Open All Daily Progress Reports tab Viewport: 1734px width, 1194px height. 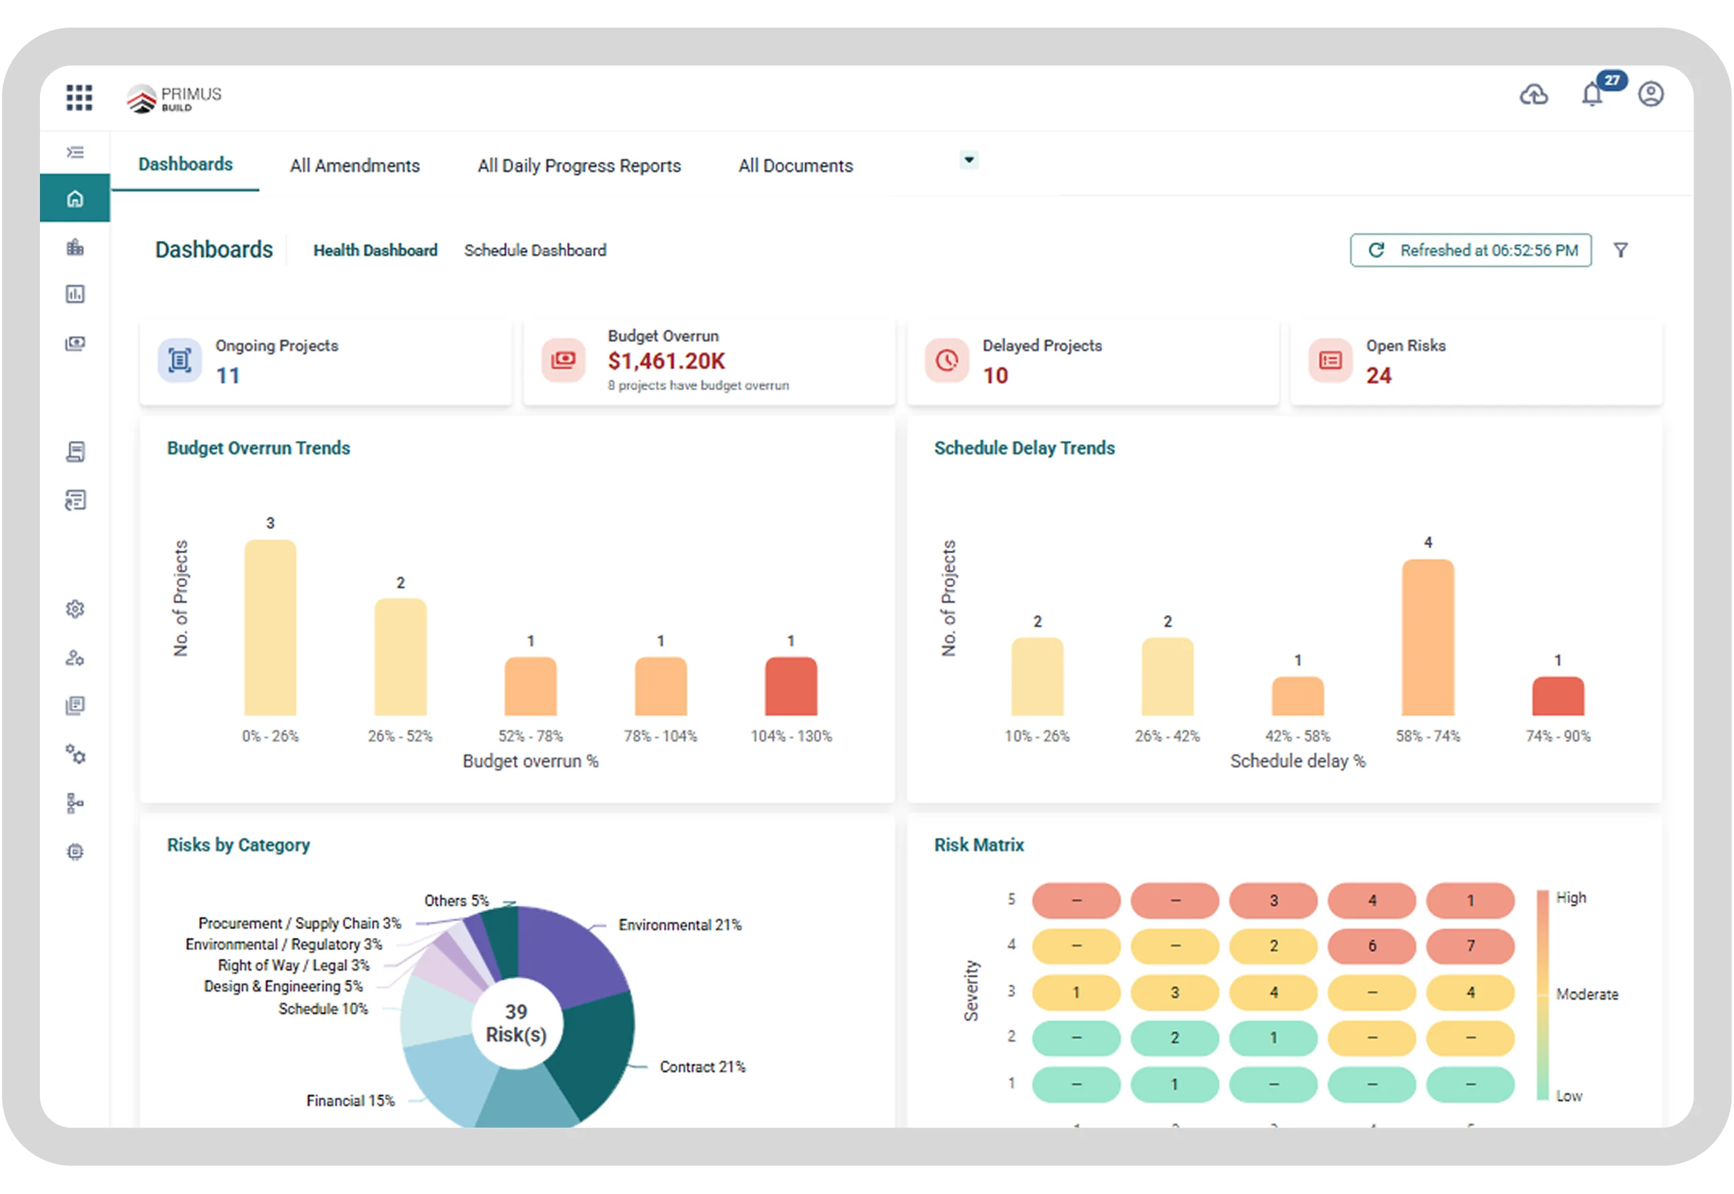[579, 166]
